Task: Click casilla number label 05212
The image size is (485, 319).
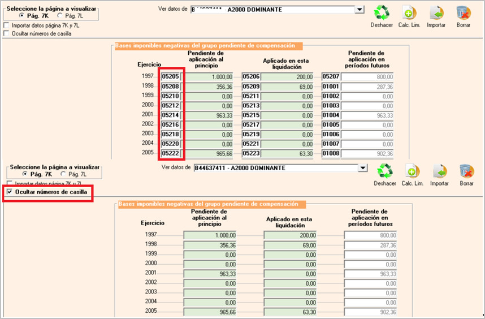Action: pos(171,106)
